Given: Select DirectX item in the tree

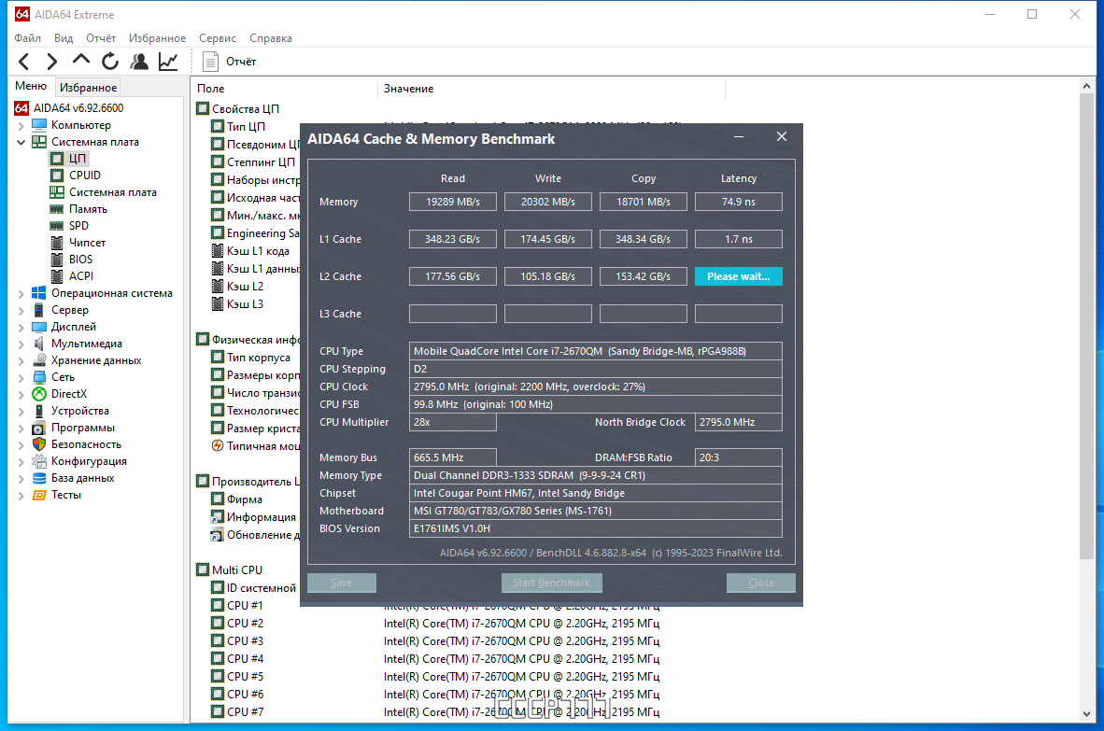Looking at the screenshot, I should pos(69,394).
